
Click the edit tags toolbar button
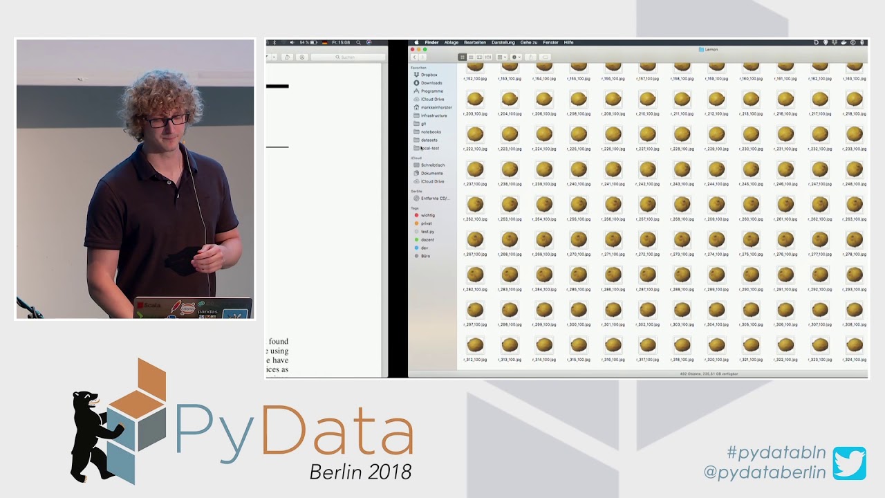pos(545,57)
